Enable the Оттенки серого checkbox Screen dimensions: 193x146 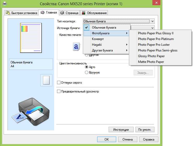tap(59, 83)
